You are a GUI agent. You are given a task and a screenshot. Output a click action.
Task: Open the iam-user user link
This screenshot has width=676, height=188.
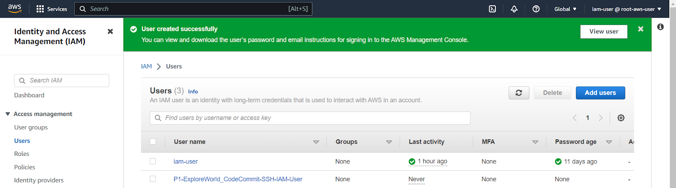pyautogui.click(x=185, y=161)
